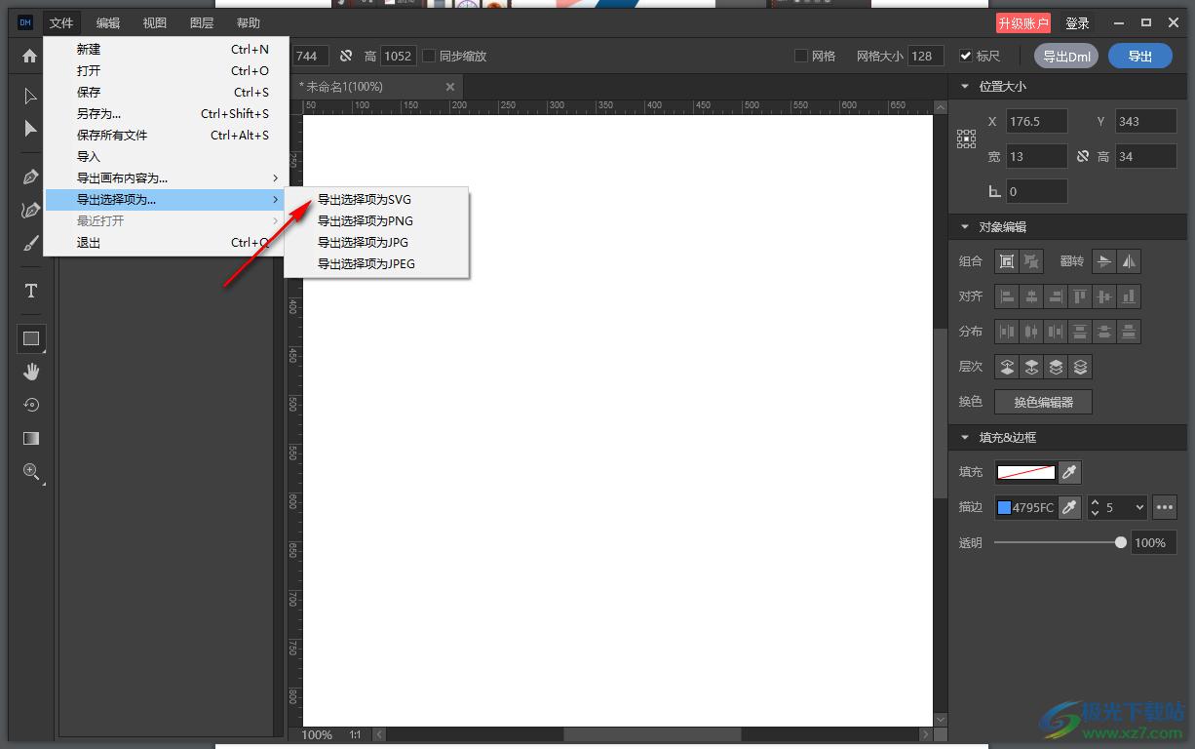Uncheck the 标尺 ruler checkbox
Viewport: 1195px width, 749px height.
coord(966,57)
